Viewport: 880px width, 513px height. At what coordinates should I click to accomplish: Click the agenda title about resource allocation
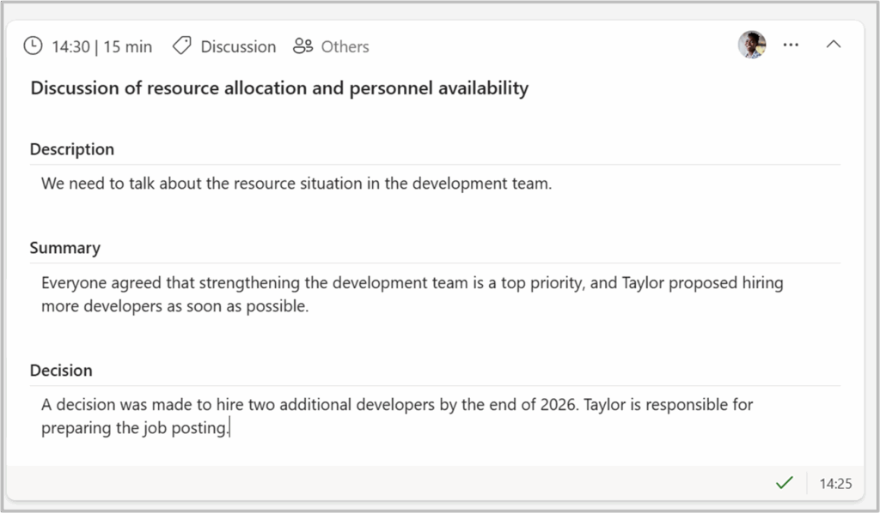pos(279,88)
